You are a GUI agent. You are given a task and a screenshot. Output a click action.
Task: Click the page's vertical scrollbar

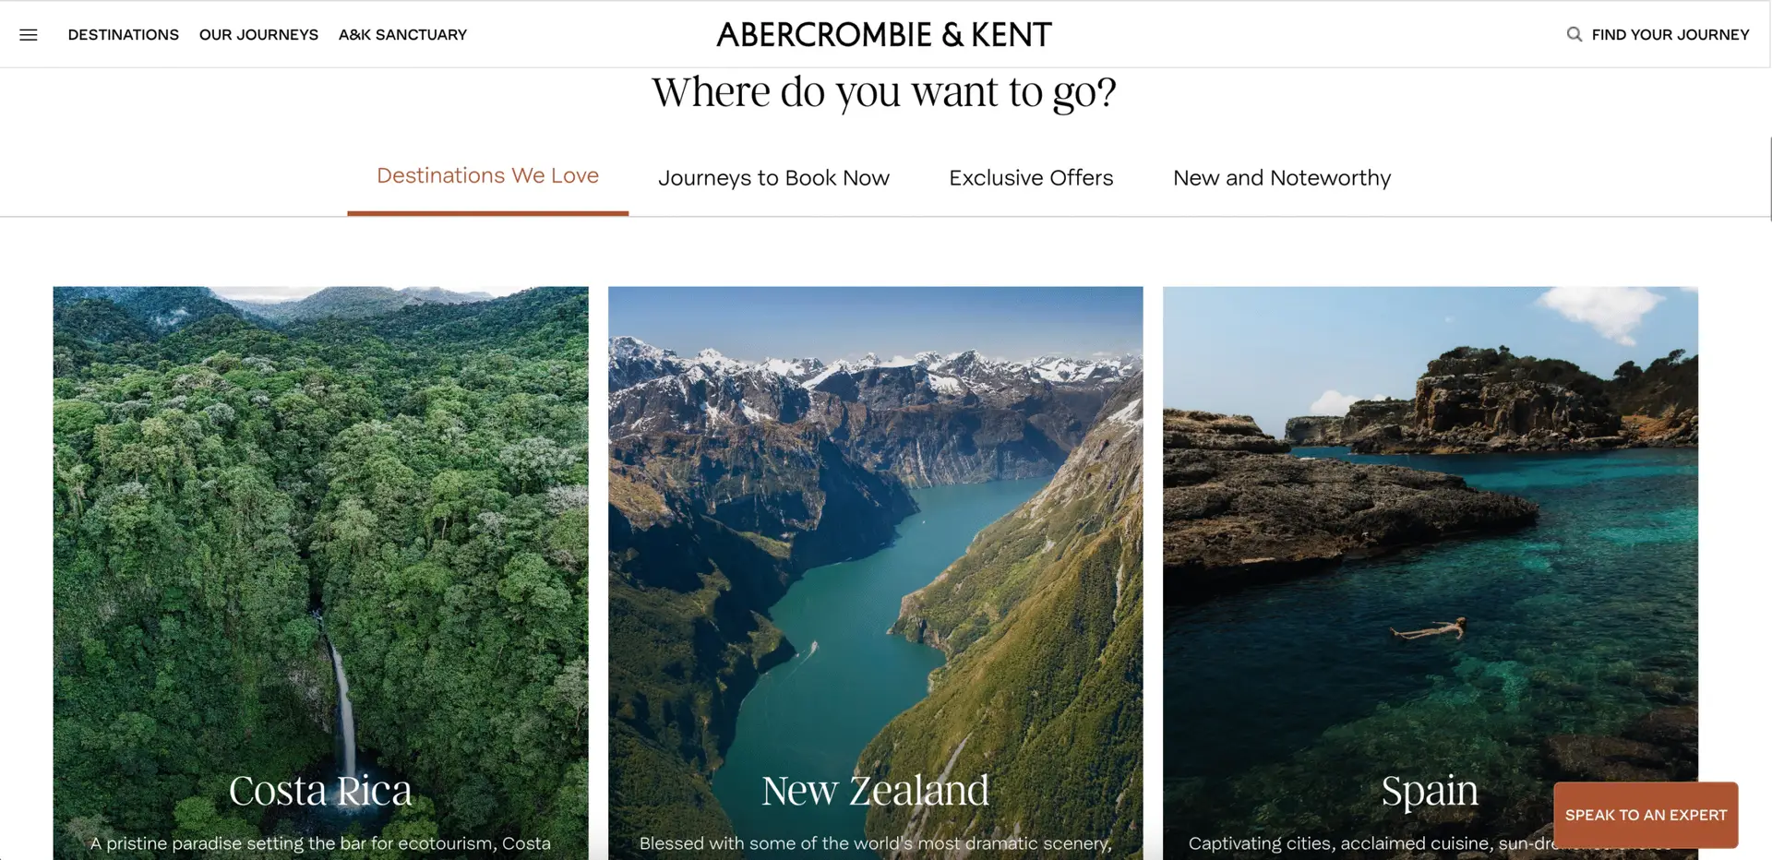pos(1769,180)
